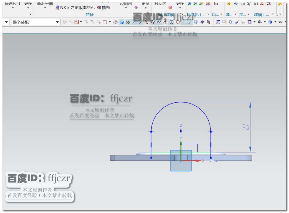
Task: Toggle end point snap
Action: [134, 22]
